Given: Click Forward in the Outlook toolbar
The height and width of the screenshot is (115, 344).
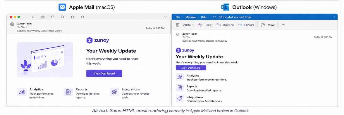Looking at the screenshot, I should (x=246, y=25).
